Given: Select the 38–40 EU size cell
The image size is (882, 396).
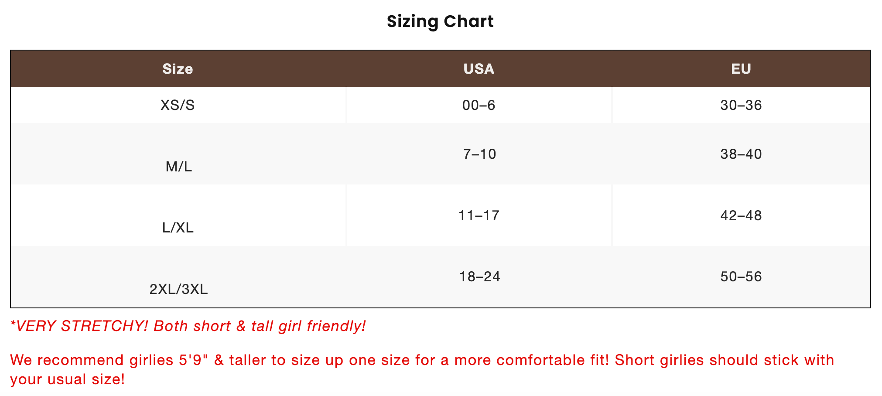Looking at the screenshot, I should click(741, 154).
